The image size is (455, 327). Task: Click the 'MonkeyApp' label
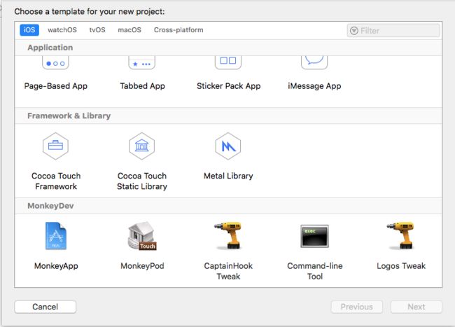tap(56, 266)
